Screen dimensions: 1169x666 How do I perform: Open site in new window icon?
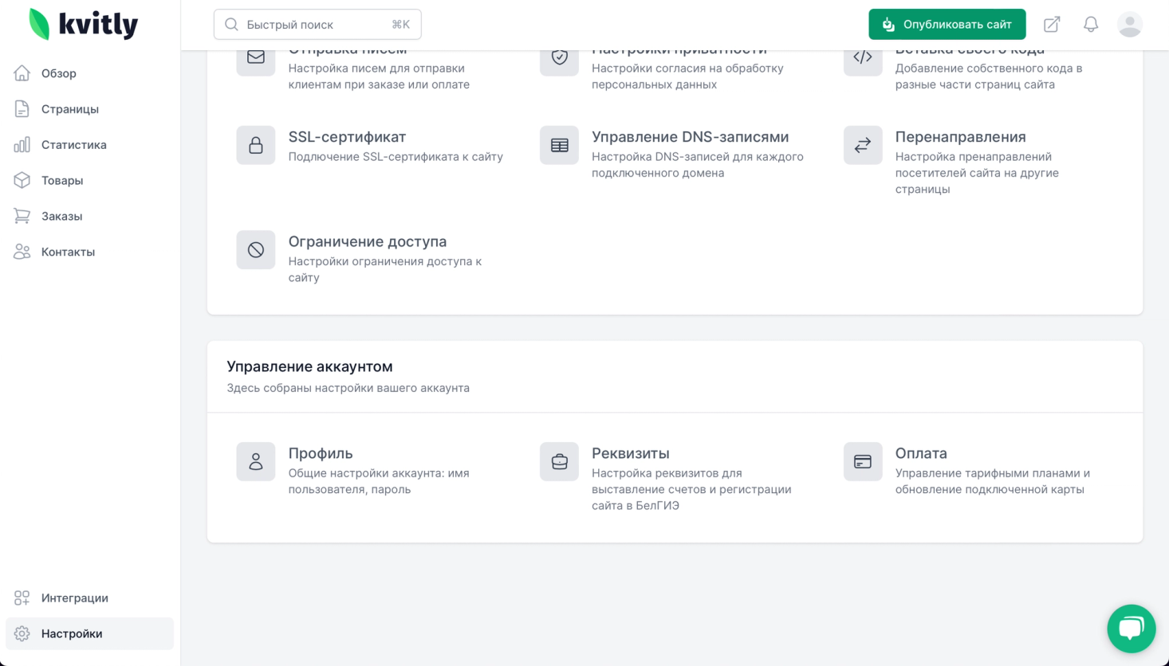(1052, 25)
